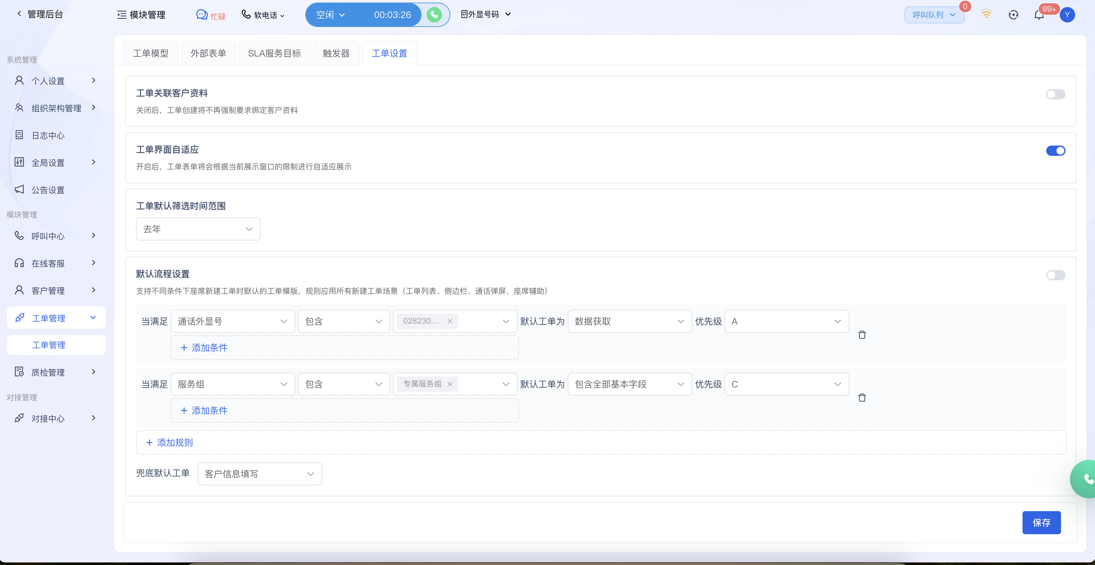Viewport: 1095px width, 565px height.
Task: Click the 忙碌 chat status icon
Action: [x=202, y=15]
